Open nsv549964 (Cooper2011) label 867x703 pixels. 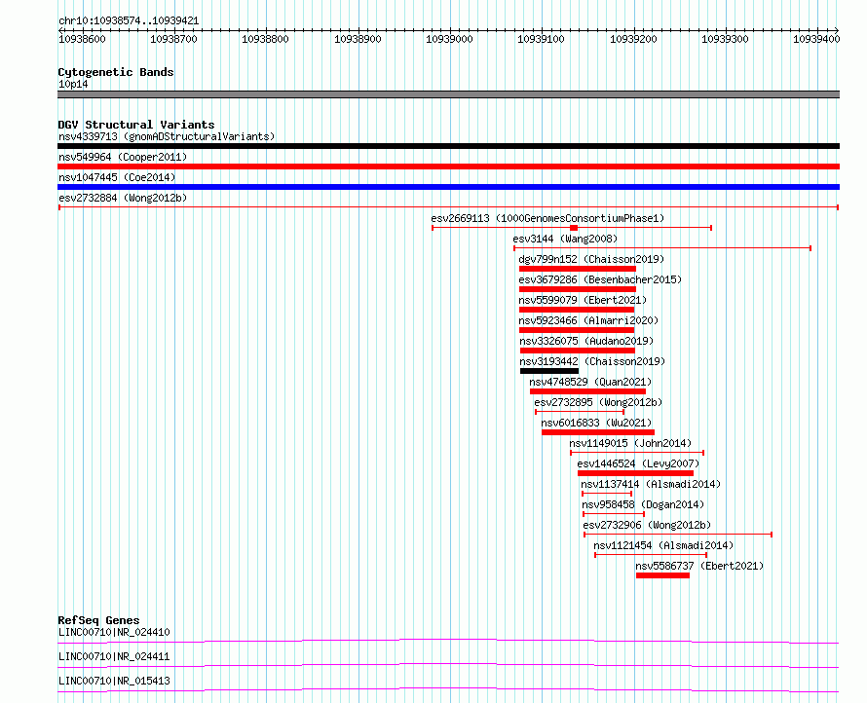(x=123, y=157)
